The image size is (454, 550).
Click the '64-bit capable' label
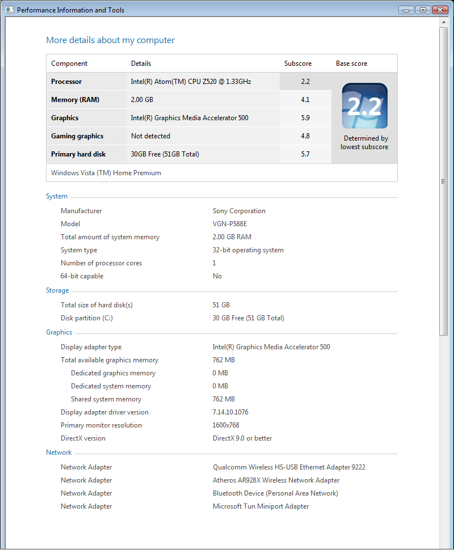tap(82, 276)
